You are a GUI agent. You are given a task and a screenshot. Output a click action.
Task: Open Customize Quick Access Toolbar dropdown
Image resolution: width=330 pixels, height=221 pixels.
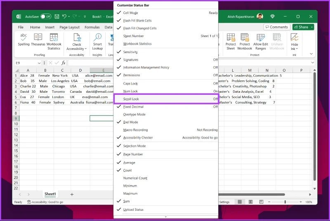point(85,16)
